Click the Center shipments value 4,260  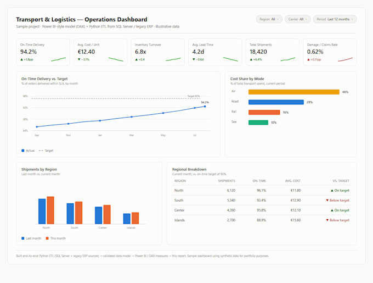[231, 210]
